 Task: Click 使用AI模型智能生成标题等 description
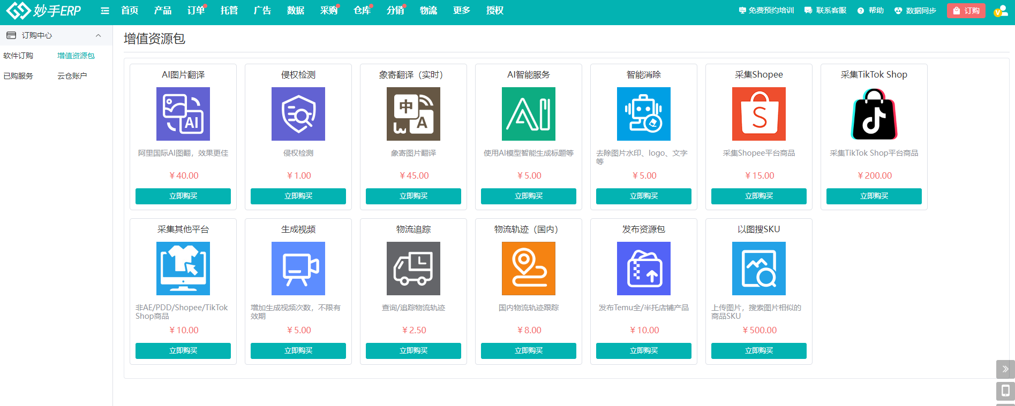click(x=529, y=153)
